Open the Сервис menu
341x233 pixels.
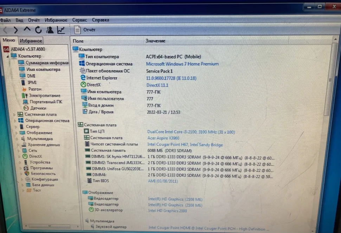(79, 20)
